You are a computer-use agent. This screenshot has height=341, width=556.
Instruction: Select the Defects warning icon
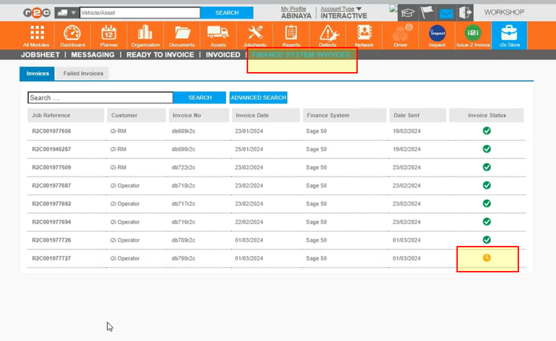(327, 34)
